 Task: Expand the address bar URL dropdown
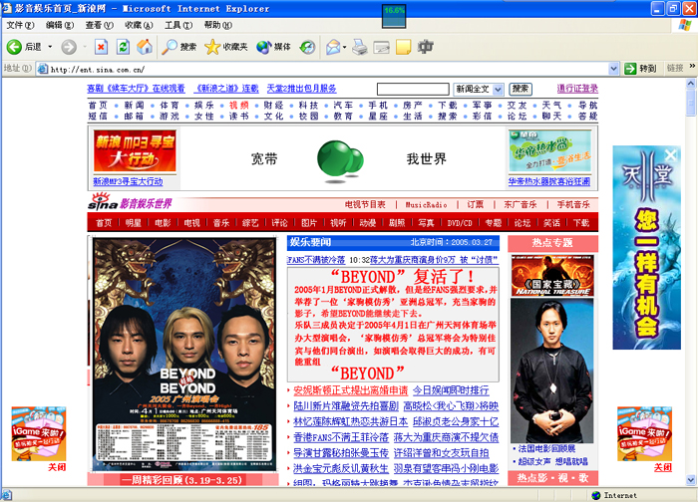click(x=613, y=69)
